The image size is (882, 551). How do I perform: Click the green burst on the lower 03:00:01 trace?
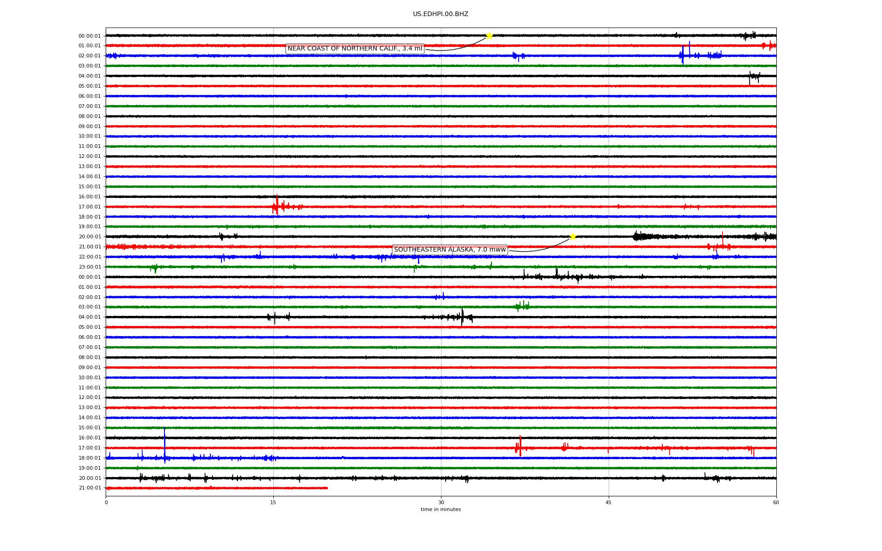[x=521, y=306]
